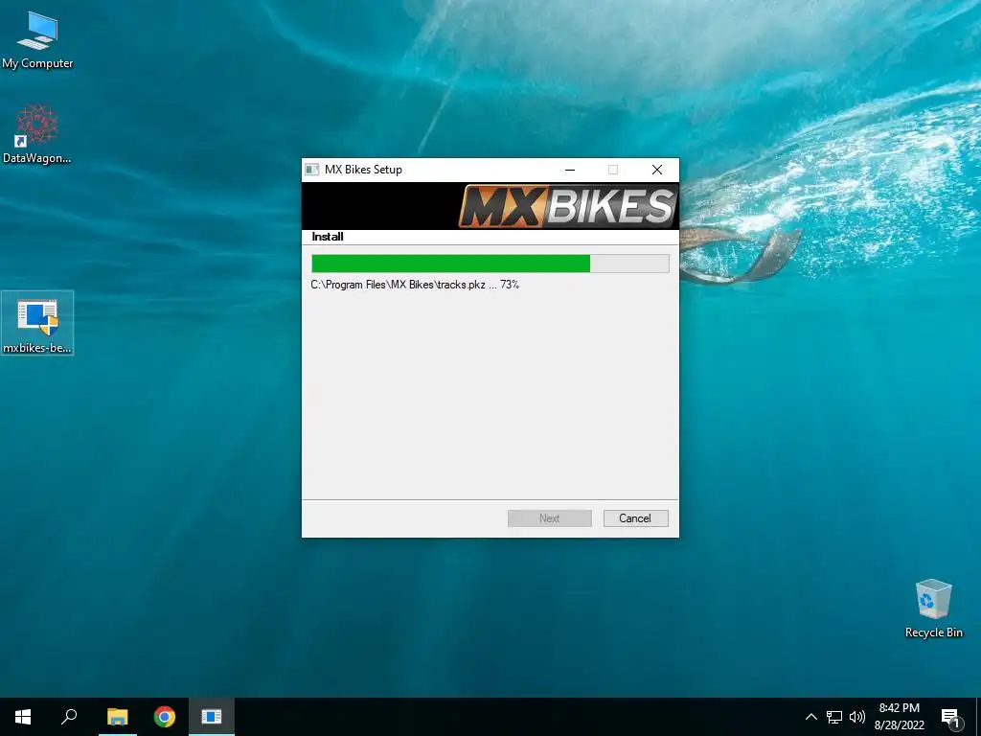Open the My Computer desktop icon
Screen dimensions: 981x736
click(37, 40)
